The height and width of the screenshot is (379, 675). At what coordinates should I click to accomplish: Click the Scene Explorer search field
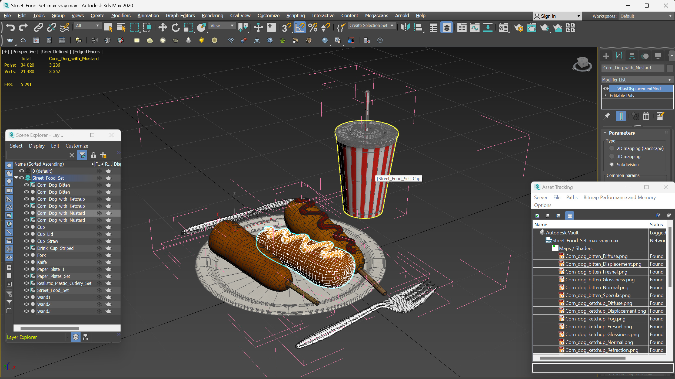pos(37,155)
